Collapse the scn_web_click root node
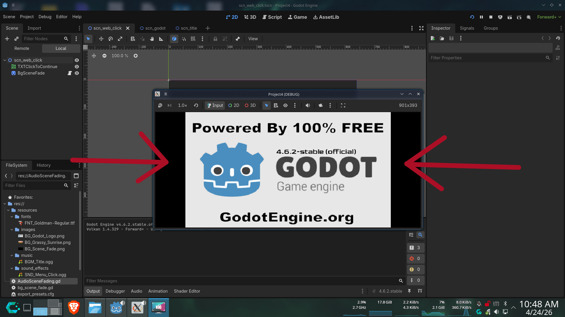Viewport: 565px width, 317px height. tap(5, 60)
